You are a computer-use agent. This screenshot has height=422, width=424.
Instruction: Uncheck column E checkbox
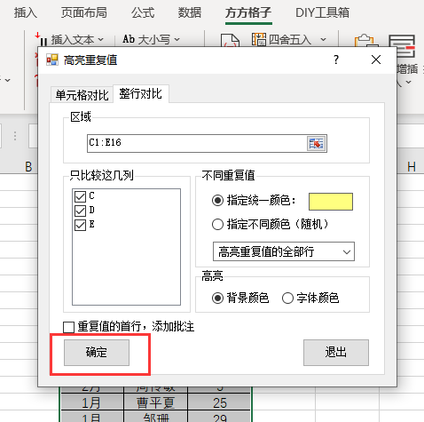point(80,225)
